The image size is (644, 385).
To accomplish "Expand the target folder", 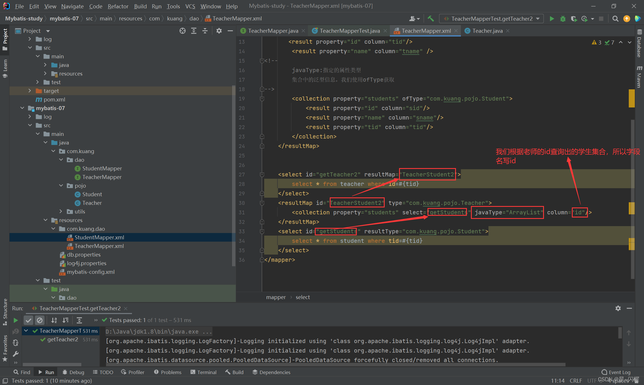I will [30, 91].
